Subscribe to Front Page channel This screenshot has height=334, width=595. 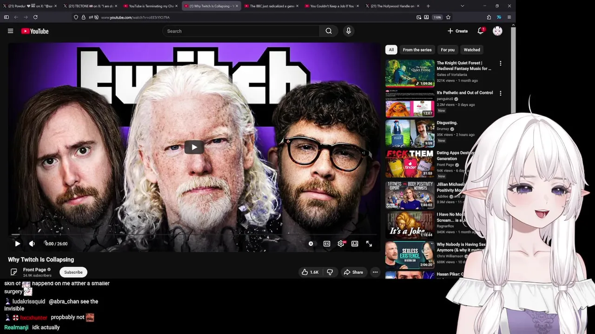[x=73, y=272]
